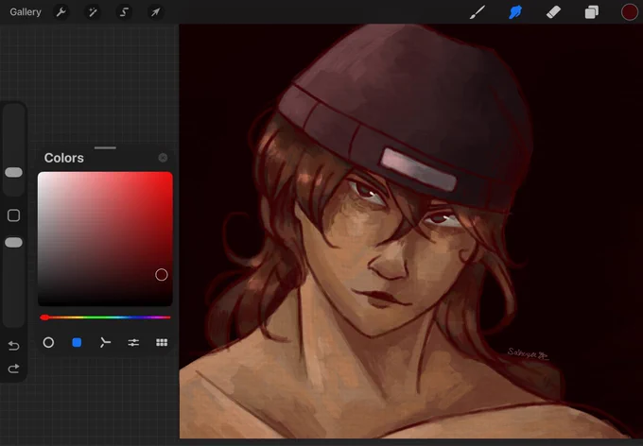Open the Actions wrench menu
This screenshot has height=446, width=643.
click(61, 12)
